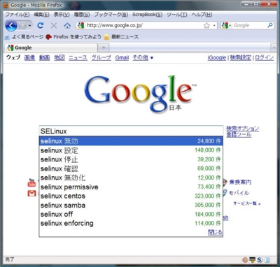This screenshot has width=280, height=267.
Task: Click the Stop loading X icon
Action: click(54, 25)
